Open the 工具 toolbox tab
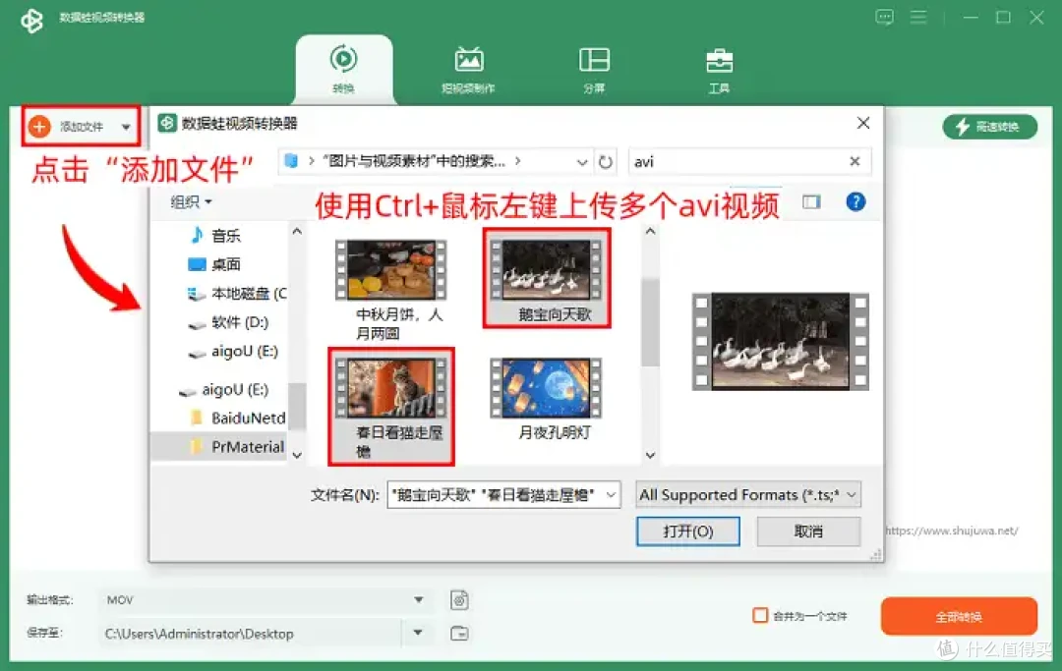The image size is (1062, 671). [719, 69]
